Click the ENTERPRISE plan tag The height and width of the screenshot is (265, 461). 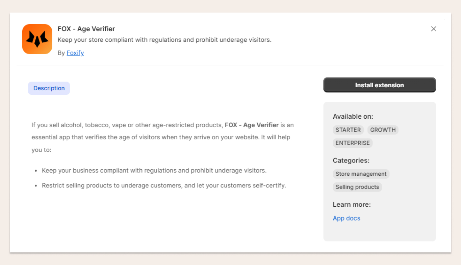coord(353,143)
